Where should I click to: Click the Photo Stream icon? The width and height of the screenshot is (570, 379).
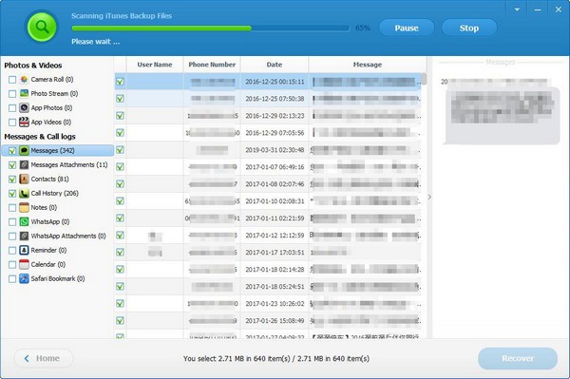pos(24,93)
